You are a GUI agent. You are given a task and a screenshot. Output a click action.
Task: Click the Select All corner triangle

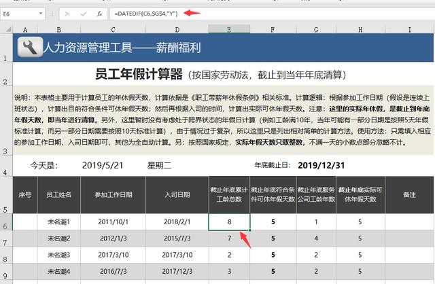tap(6, 29)
